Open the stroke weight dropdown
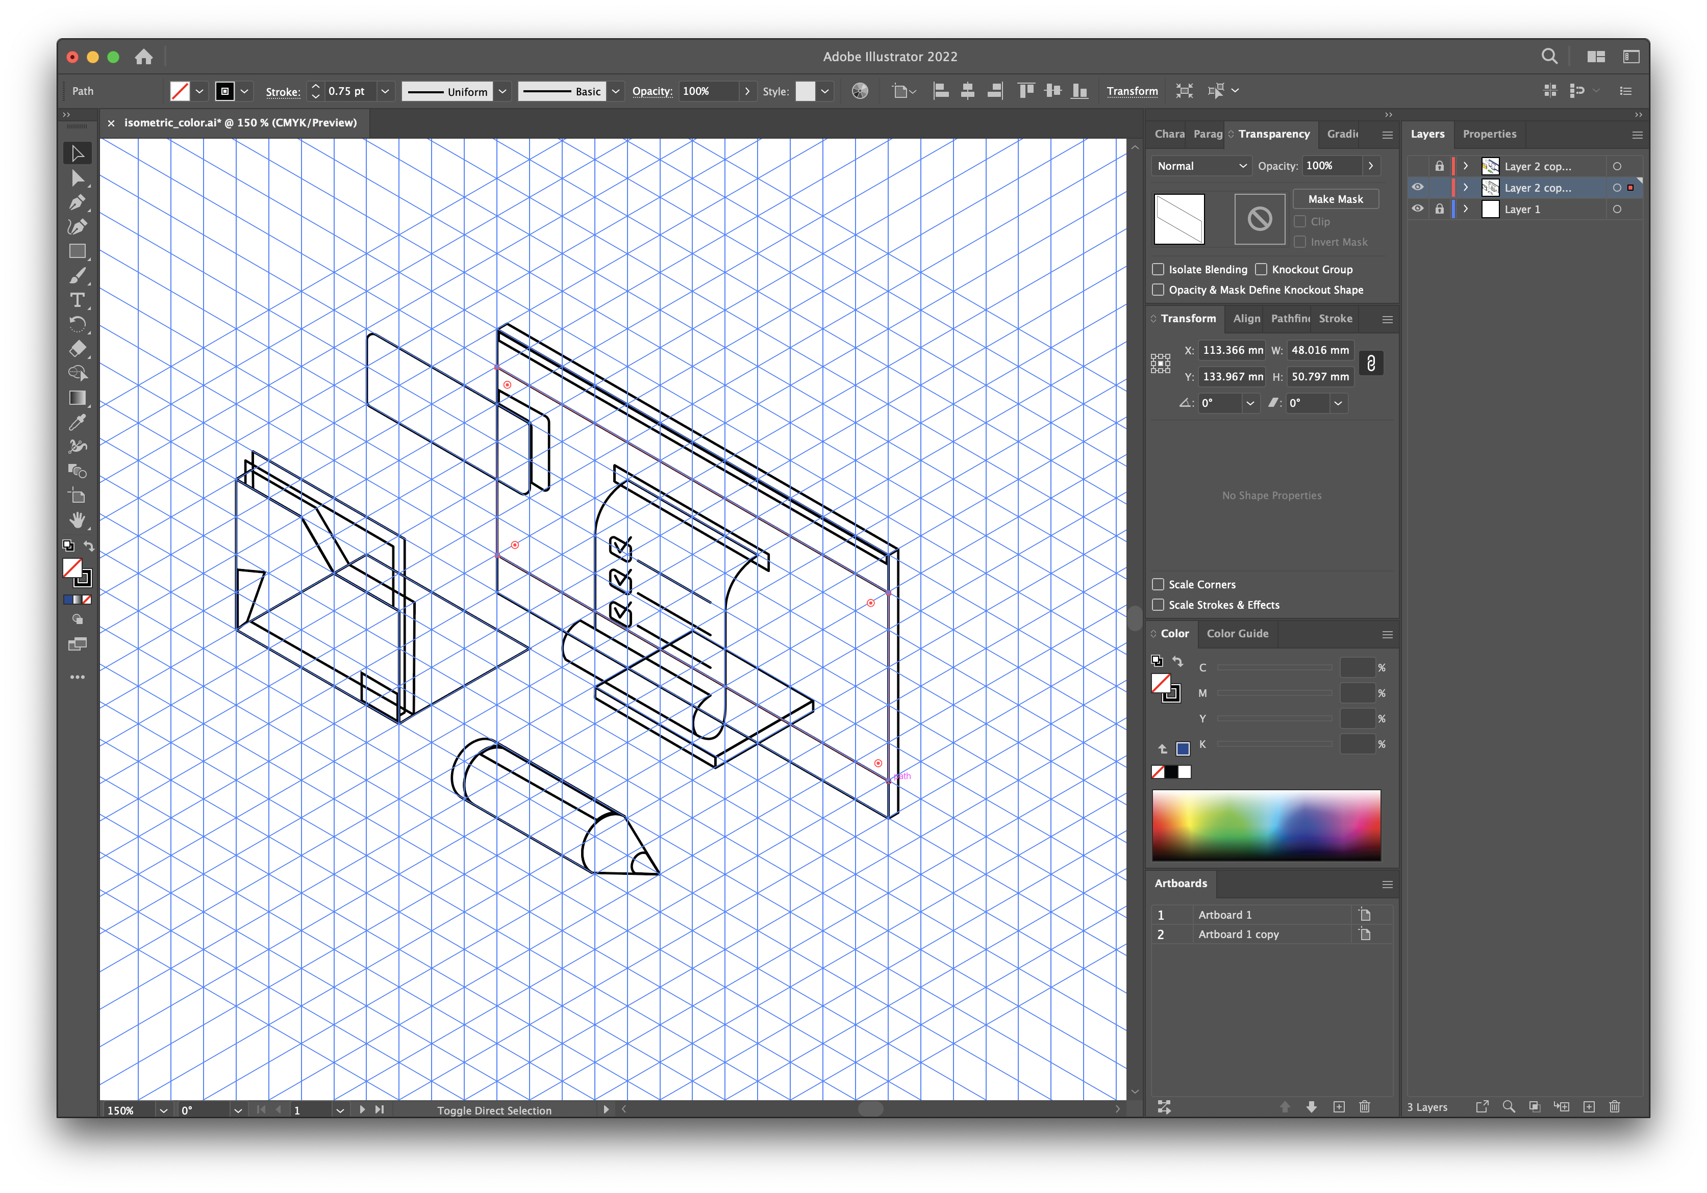 pos(385,91)
